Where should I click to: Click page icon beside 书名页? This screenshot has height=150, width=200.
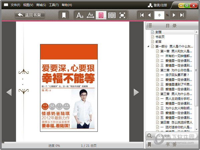[x=153, y=37]
